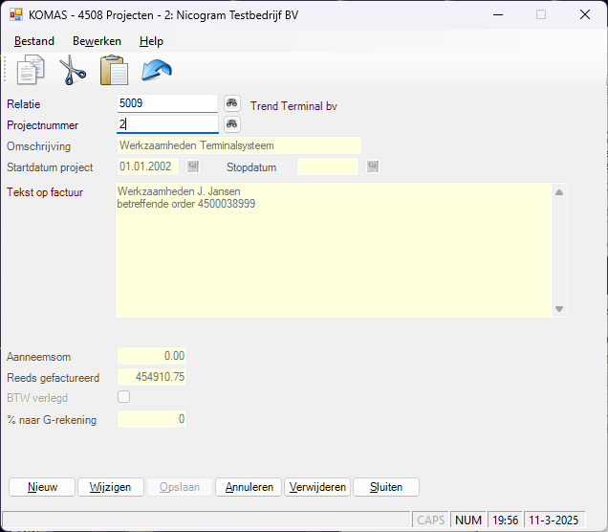This screenshot has height=532, width=608.
Task: Click the blue Undo arrow icon
Action: tap(156, 70)
